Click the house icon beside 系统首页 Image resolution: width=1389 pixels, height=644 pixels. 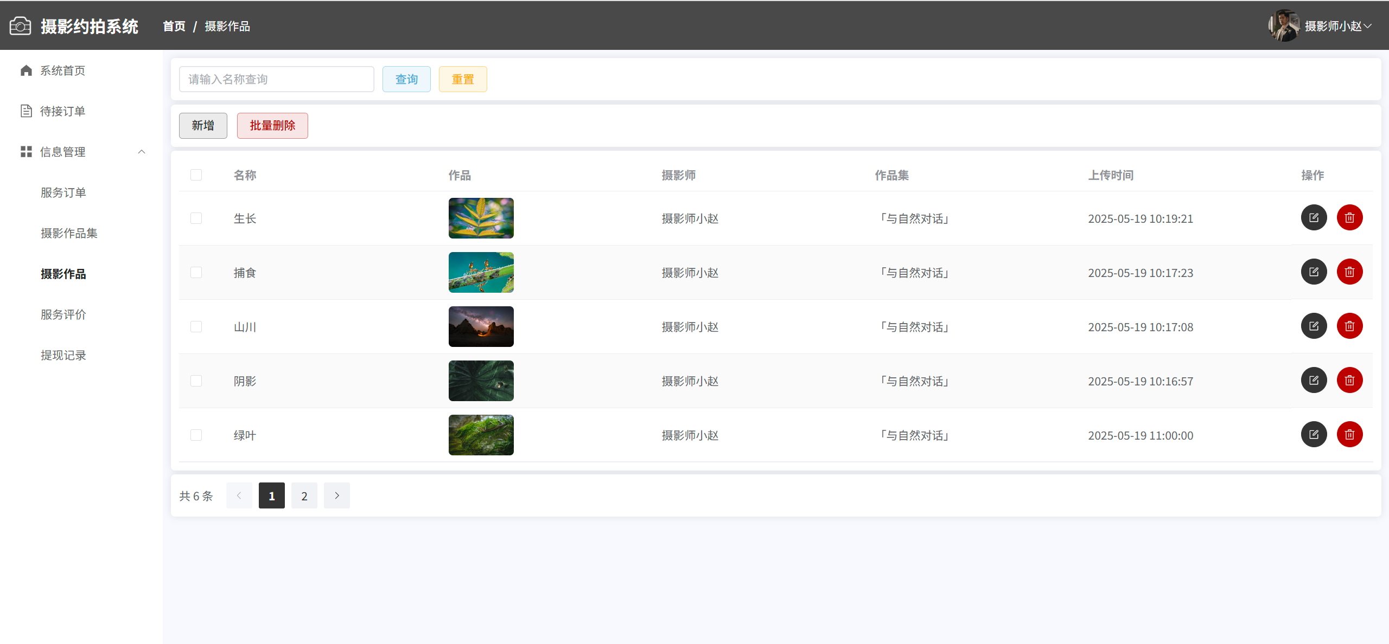coord(26,70)
